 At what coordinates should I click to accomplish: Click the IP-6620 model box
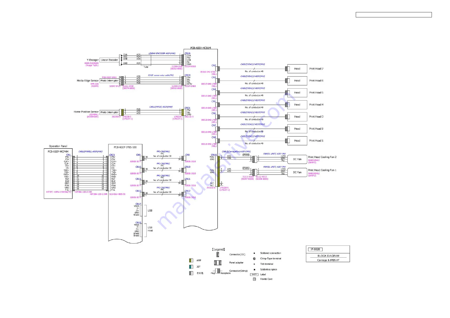315,250
